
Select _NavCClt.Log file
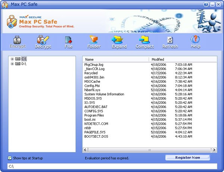tap(94, 69)
